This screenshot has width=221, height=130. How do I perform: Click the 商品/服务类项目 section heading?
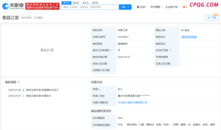pyautogui.click(x=101, y=111)
